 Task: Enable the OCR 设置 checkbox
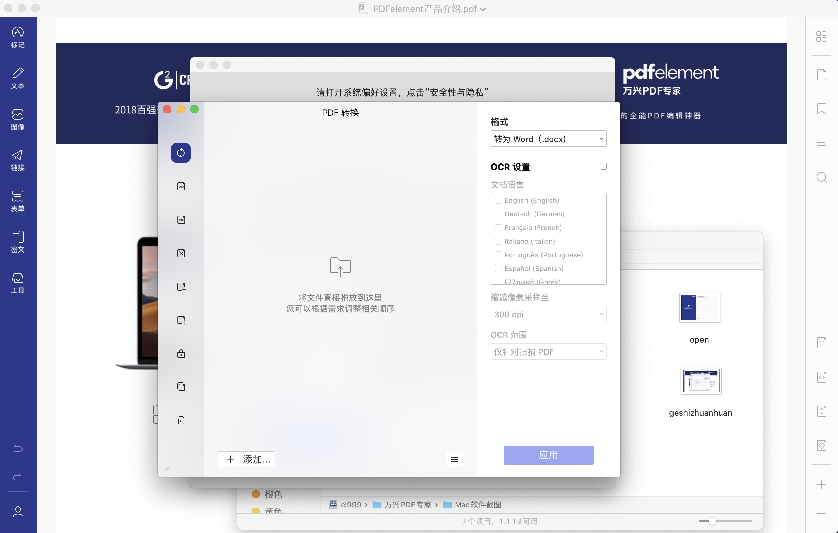(603, 166)
